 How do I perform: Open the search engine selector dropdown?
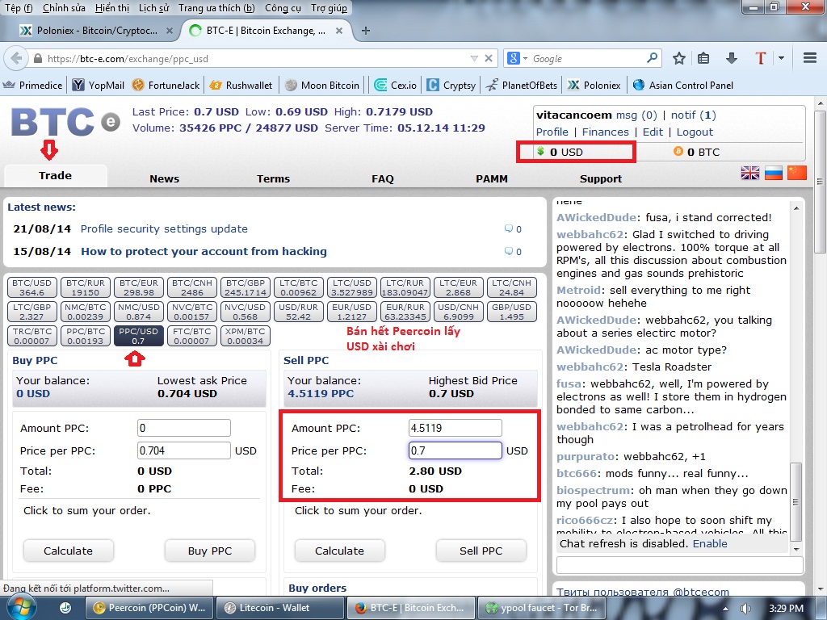(517, 58)
